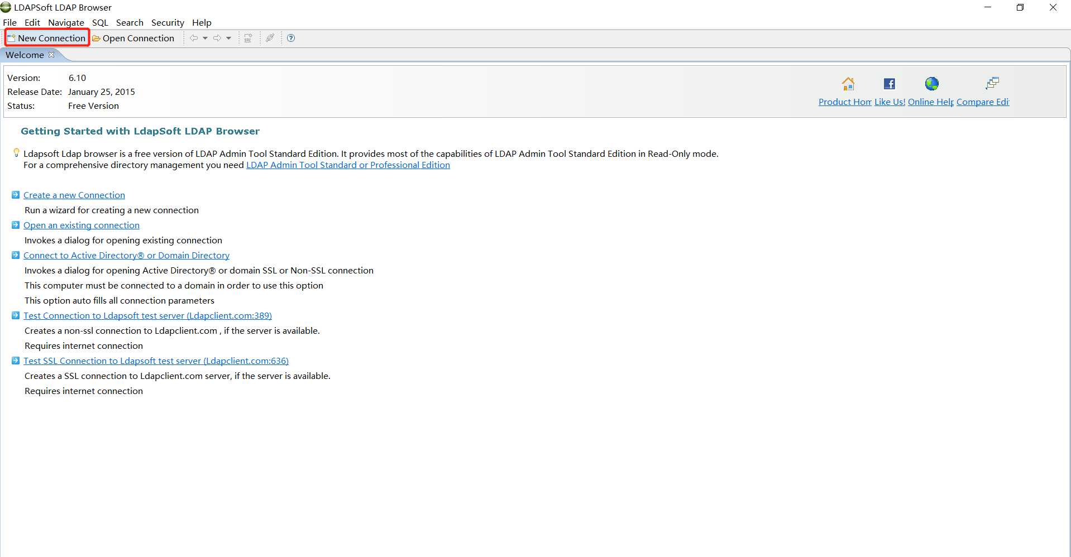Click the Like Us! link
The image size is (1071, 557).
(x=890, y=102)
